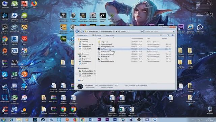Click the Explorer forward navigation arrow

81,31
